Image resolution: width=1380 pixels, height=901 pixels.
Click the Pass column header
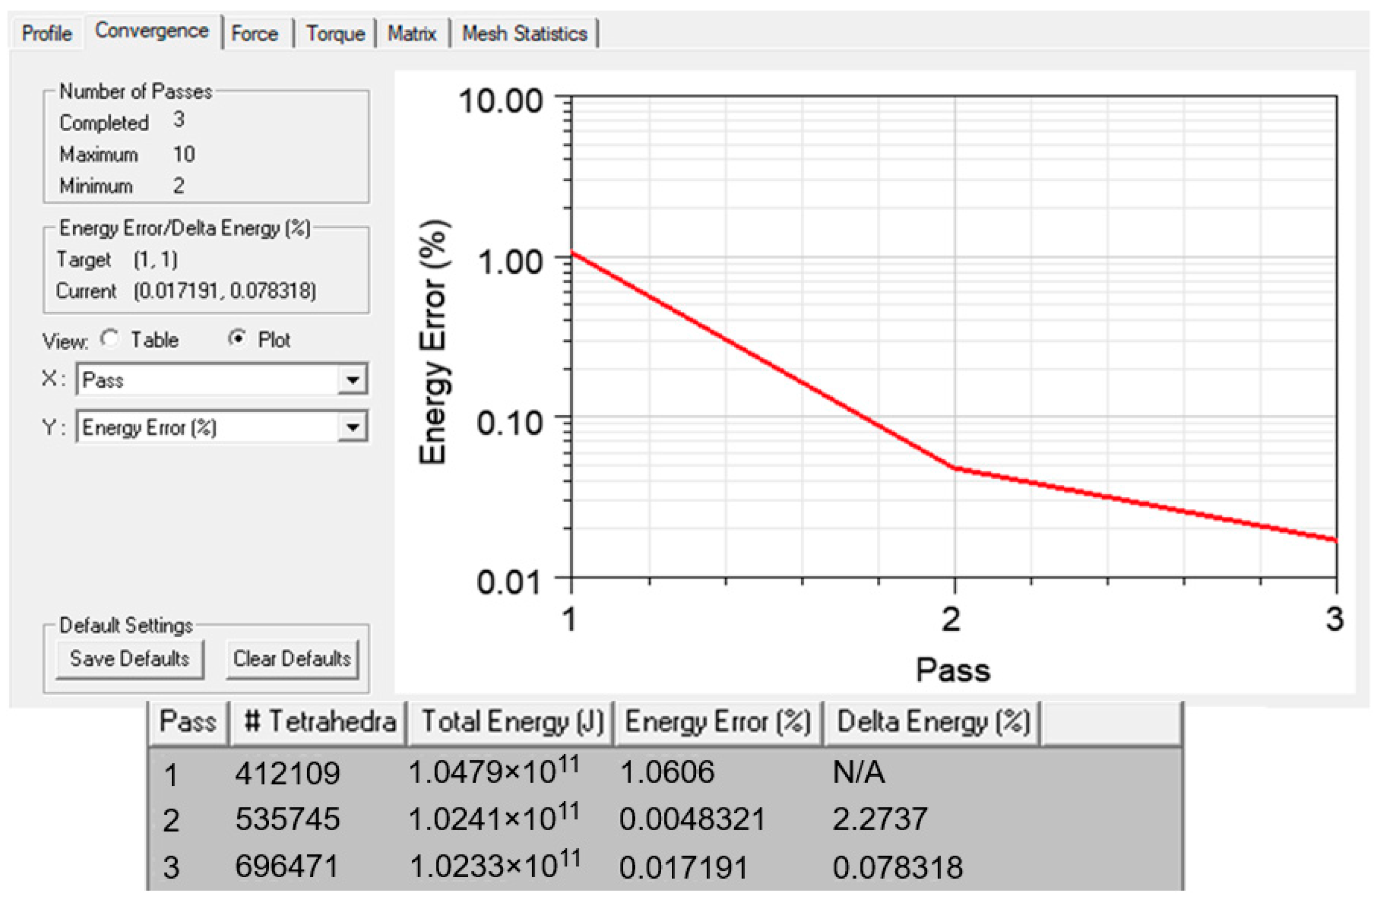click(x=188, y=722)
